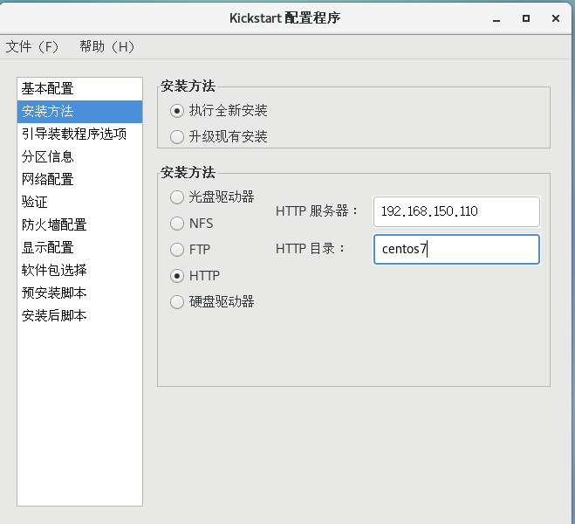Open 防火墙配置 section
575x524 pixels.
(79, 225)
